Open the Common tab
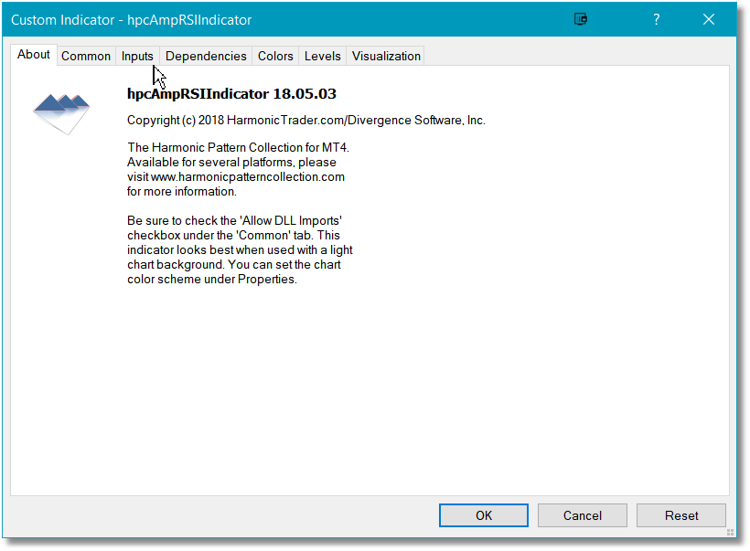This screenshot has width=750, height=551. (x=86, y=57)
